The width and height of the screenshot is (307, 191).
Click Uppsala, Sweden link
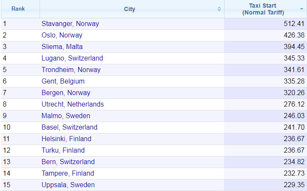point(68,185)
